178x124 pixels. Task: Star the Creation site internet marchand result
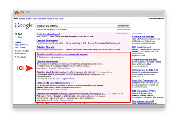(x=96, y=72)
